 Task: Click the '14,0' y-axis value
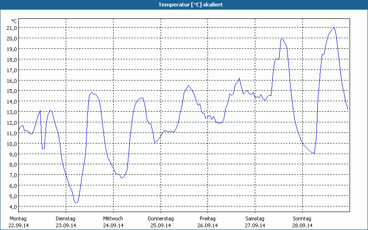12,102
